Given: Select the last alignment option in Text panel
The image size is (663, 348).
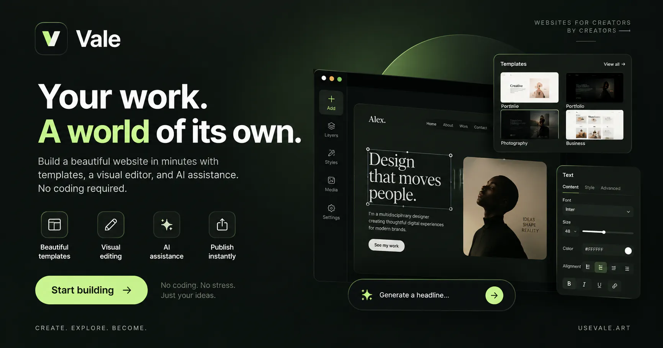Looking at the screenshot, I should 627,269.
